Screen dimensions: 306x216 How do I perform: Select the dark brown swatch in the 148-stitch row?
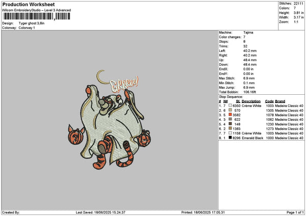click(x=231, y=124)
